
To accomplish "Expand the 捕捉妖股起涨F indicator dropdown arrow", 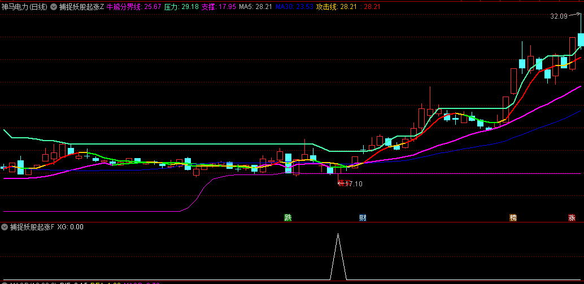I will [5, 226].
